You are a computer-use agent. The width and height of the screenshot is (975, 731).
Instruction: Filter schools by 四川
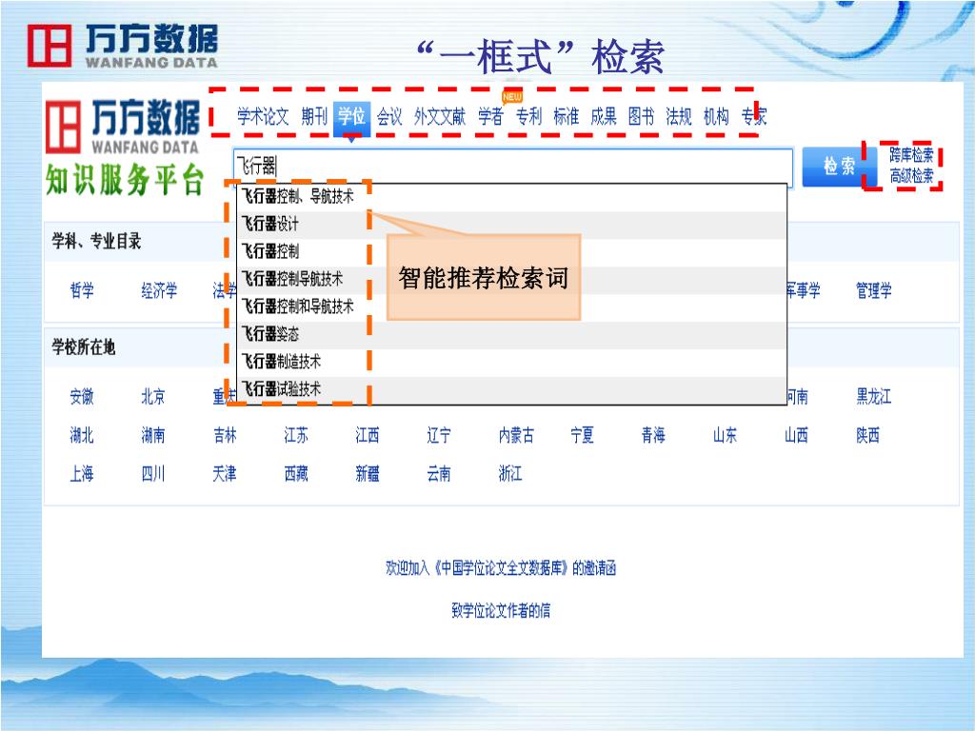[x=153, y=474]
